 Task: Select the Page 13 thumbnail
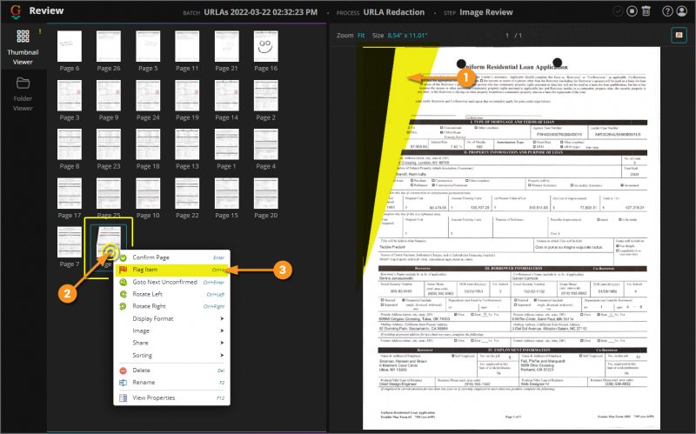click(187, 144)
